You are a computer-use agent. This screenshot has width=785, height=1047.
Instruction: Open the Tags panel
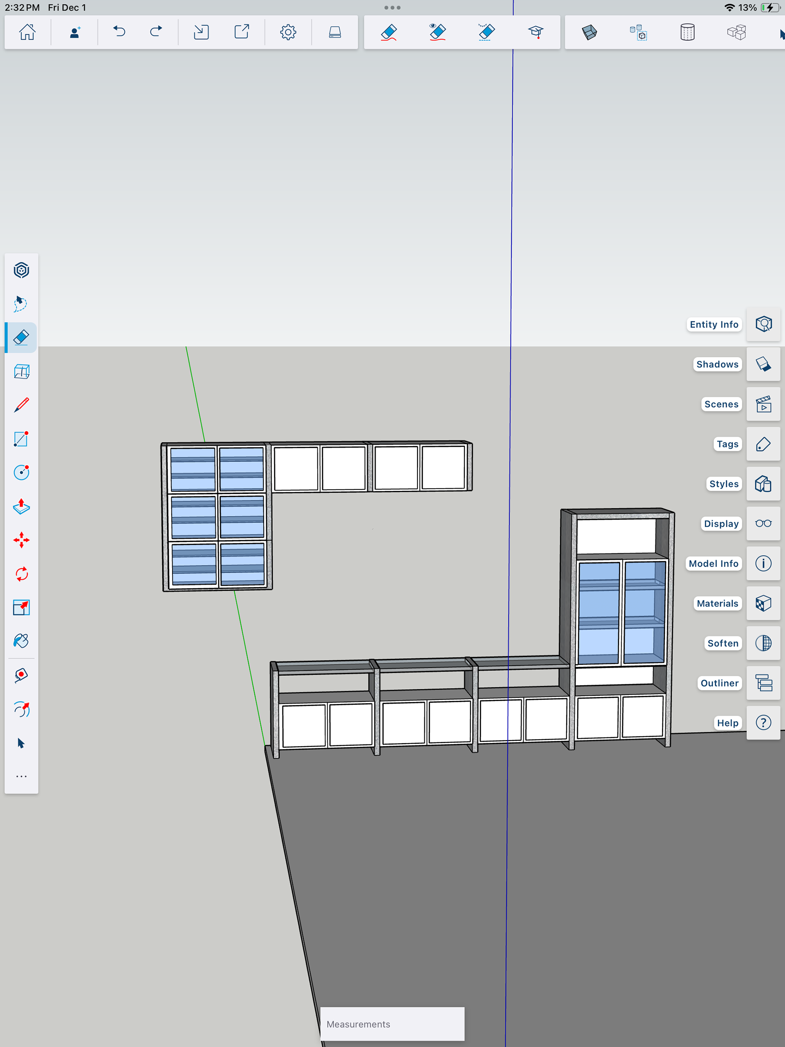click(763, 444)
